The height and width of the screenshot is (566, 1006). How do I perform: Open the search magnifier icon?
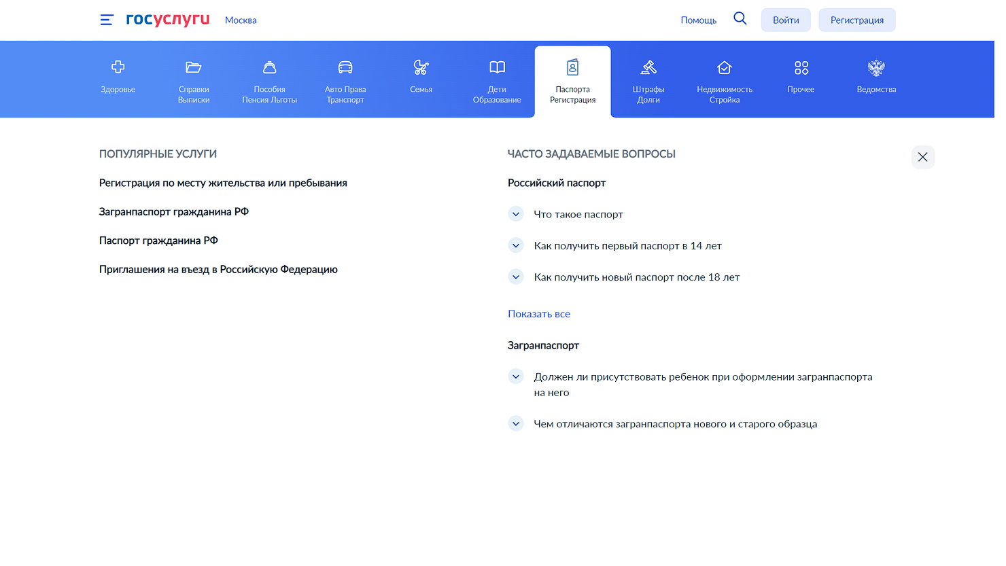(740, 18)
